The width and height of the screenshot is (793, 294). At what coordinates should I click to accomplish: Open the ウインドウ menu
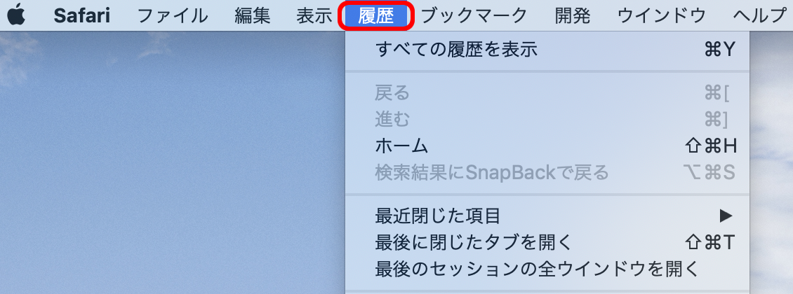tap(662, 15)
